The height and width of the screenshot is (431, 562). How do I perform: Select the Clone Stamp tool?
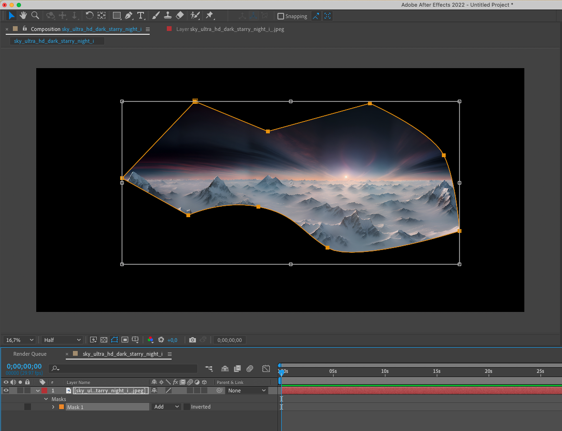pos(167,16)
